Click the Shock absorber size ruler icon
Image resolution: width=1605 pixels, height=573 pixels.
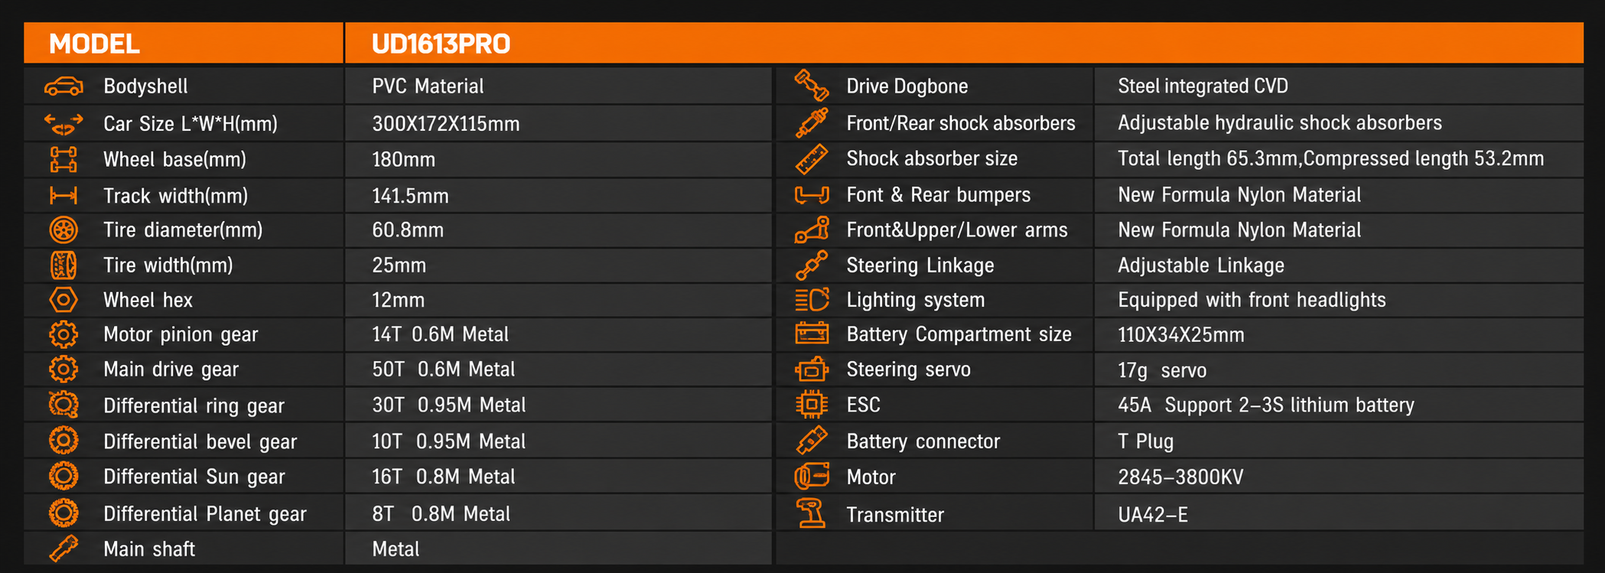(x=812, y=159)
